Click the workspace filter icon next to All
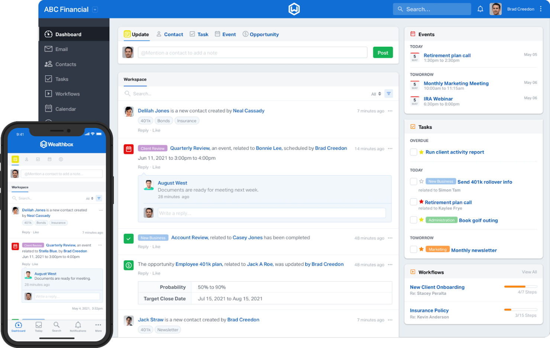Image resolution: width=550 pixels, height=348 pixels. (x=389, y=94)
